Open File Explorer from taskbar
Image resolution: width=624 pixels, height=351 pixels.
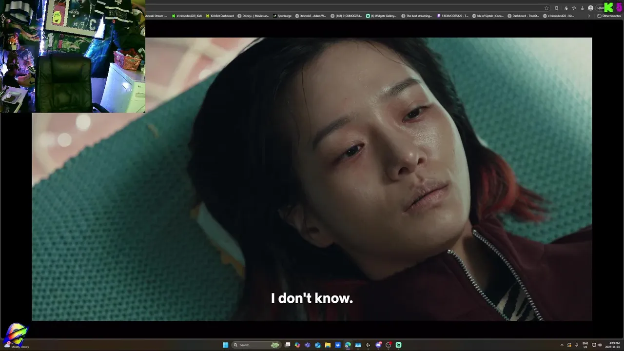click(x=328, y=345)
